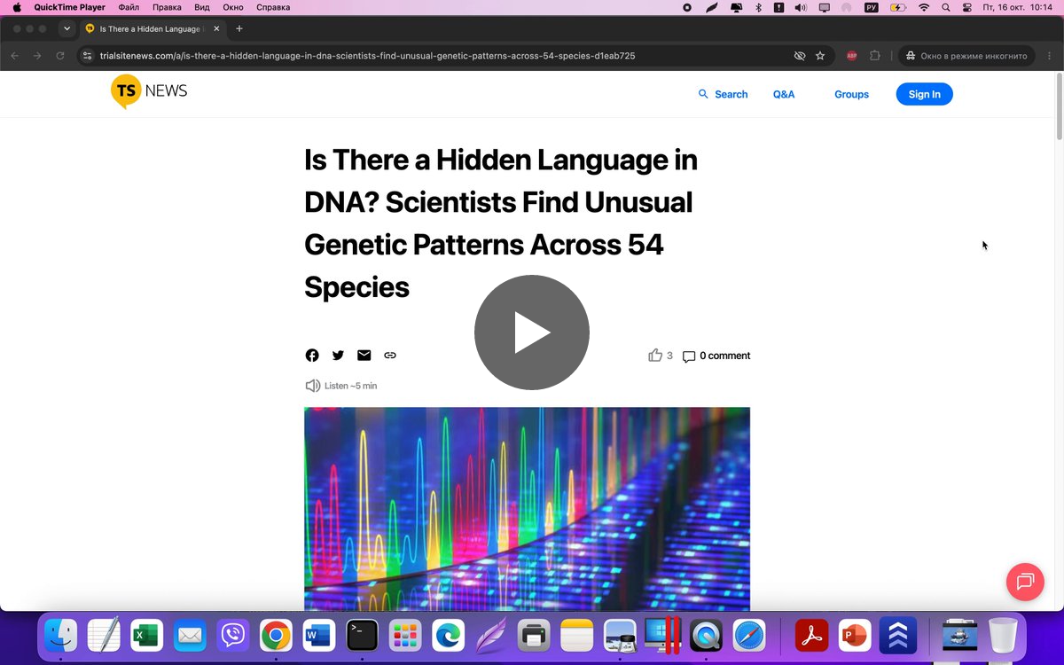Open the Chrome three-dot menu

point(1049,56)
